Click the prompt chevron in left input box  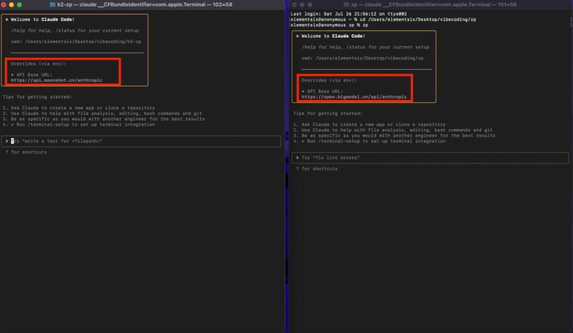(x=6, y=141)
